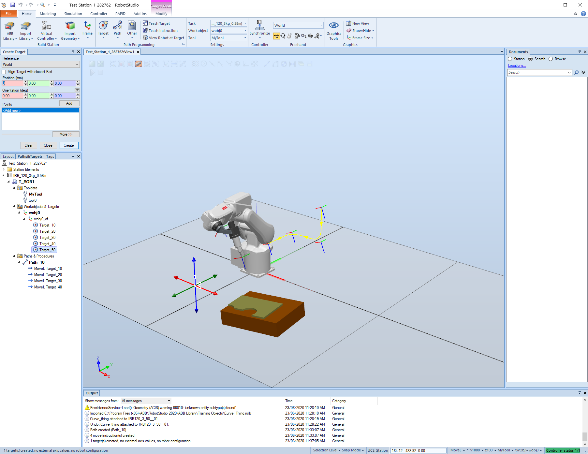Screen dimensions: 588x454
Task: Open the Reference World dropdown
Action: [x=41, y=65]
